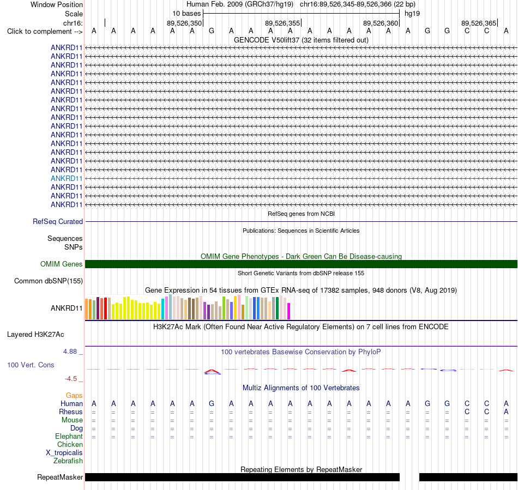Screen dimensions: 518x490
Task: Select the shorter right black RepeatMasker element
Action: click(468, 477)
